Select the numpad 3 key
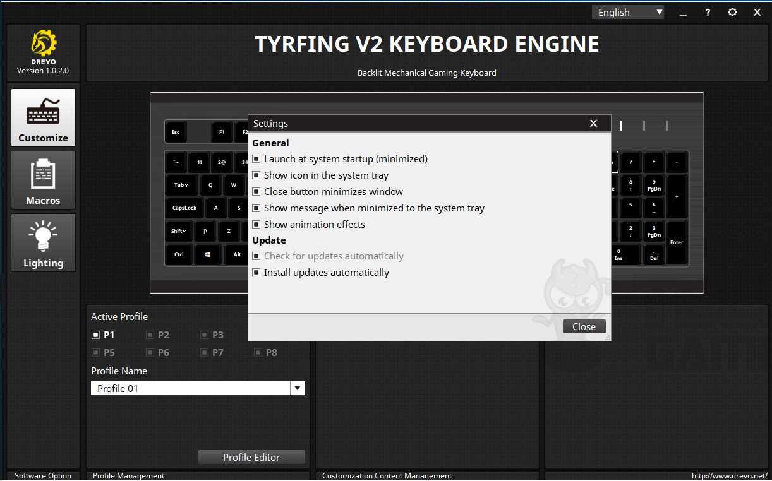Screen dimensions: 772x481 (654, 231)
